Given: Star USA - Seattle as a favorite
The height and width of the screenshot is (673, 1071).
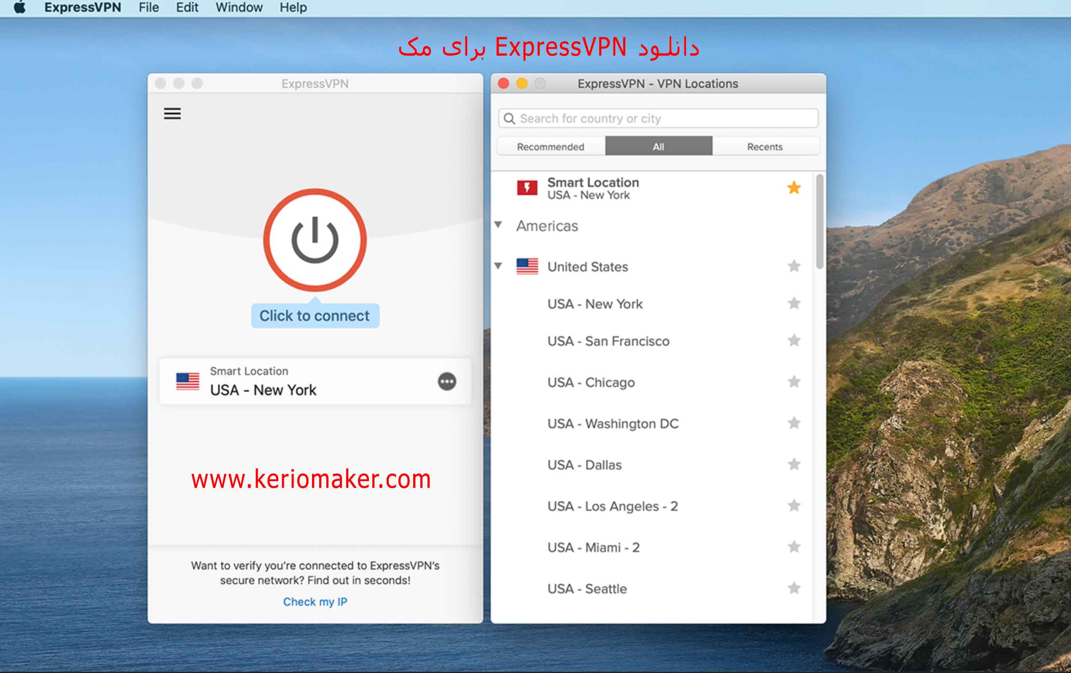Looking at the screenshot, I should coord(794,588).
